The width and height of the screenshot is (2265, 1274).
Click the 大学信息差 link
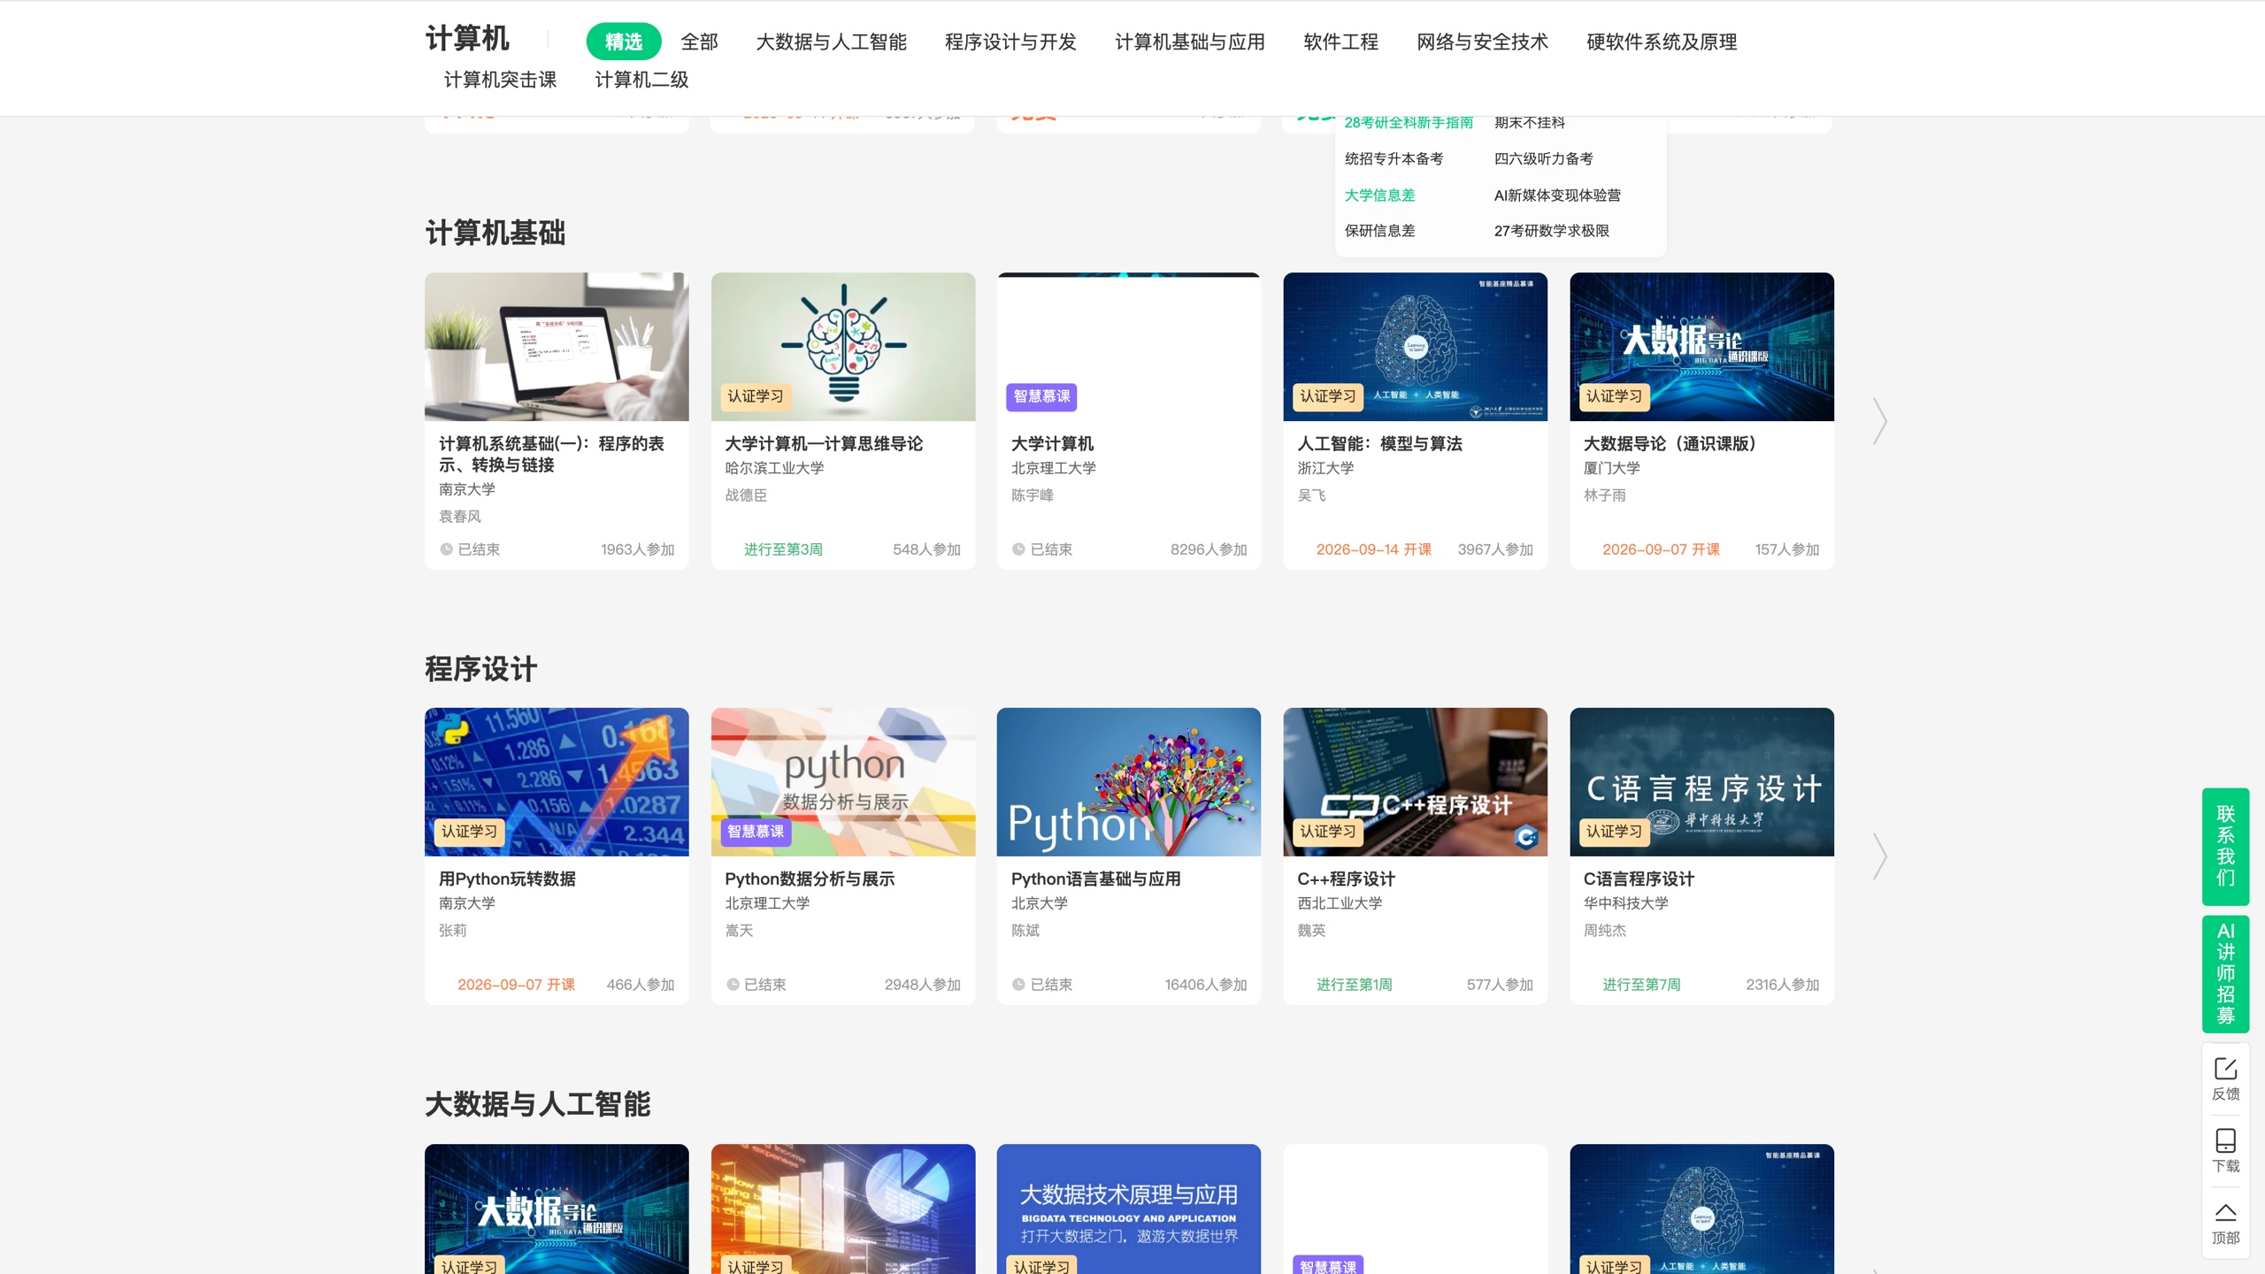point(1379,195)
